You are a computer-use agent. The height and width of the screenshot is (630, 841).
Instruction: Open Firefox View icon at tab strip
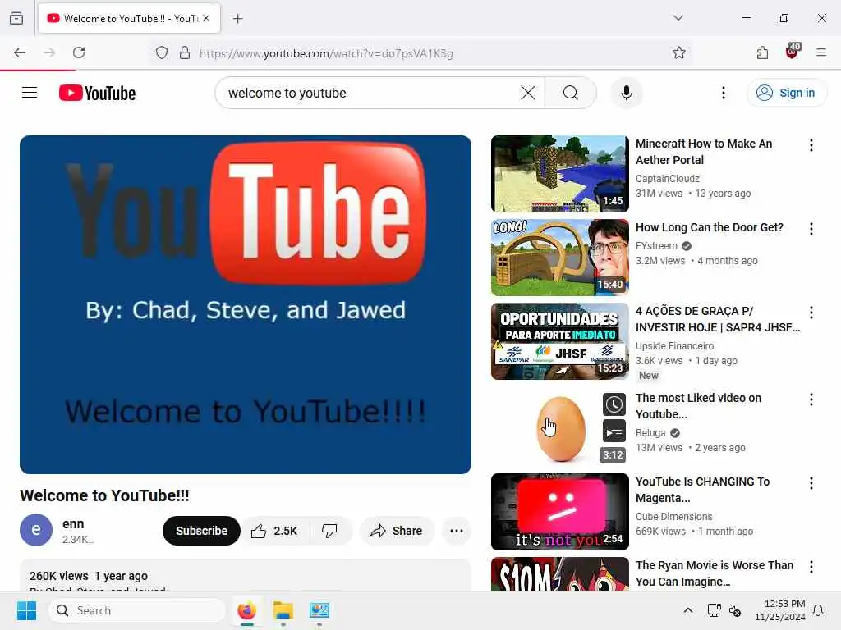coord(16,18)
